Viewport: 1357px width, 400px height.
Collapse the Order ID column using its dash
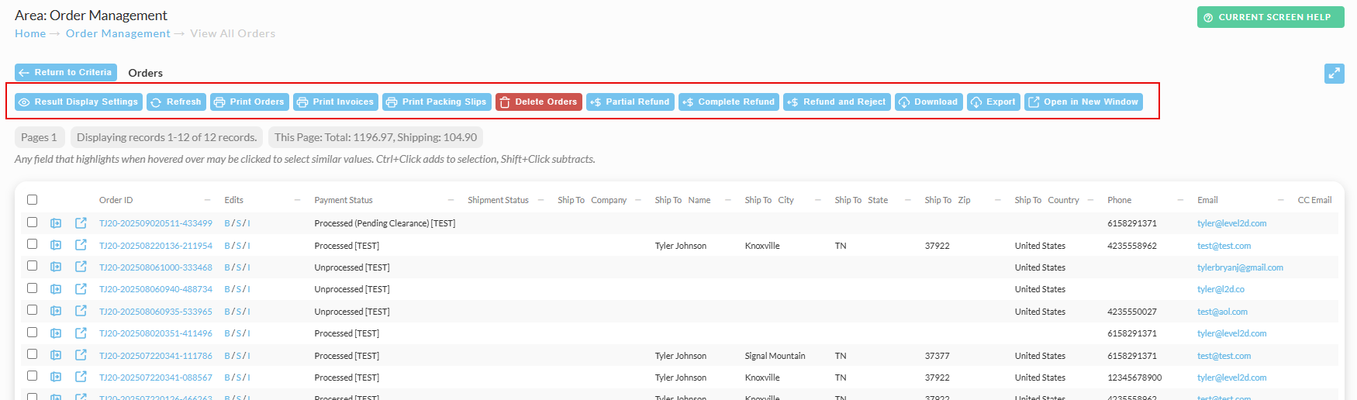207,200
